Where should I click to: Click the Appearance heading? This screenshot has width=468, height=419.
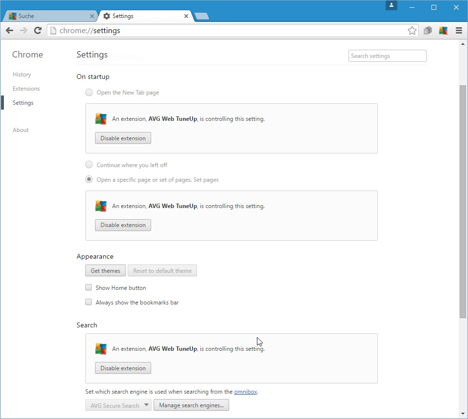click(95, 256)
